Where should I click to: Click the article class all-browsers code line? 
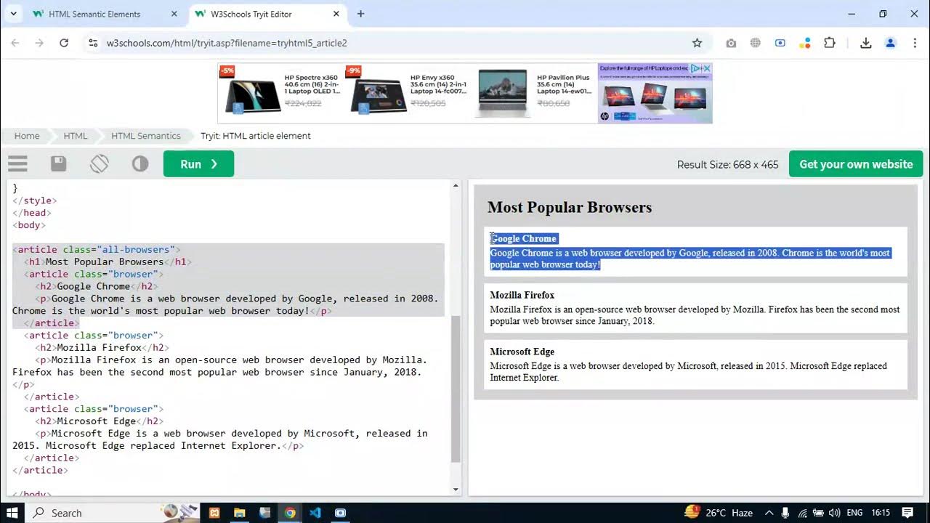point(97,249)
